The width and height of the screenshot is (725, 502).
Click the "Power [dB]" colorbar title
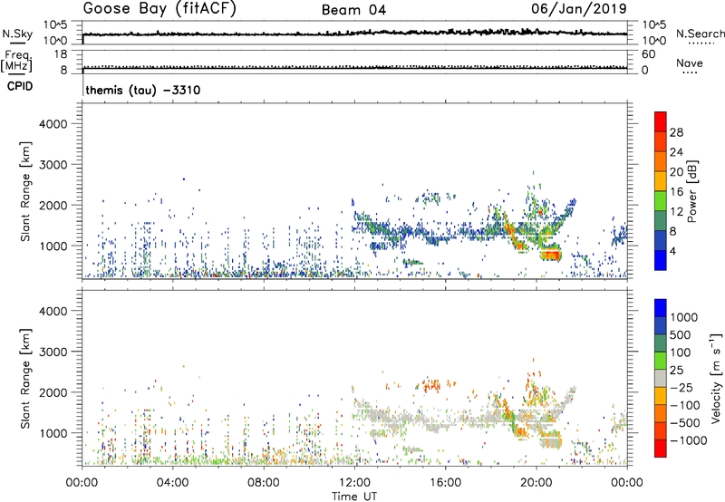pyautogui.click(x=692, y=191)
